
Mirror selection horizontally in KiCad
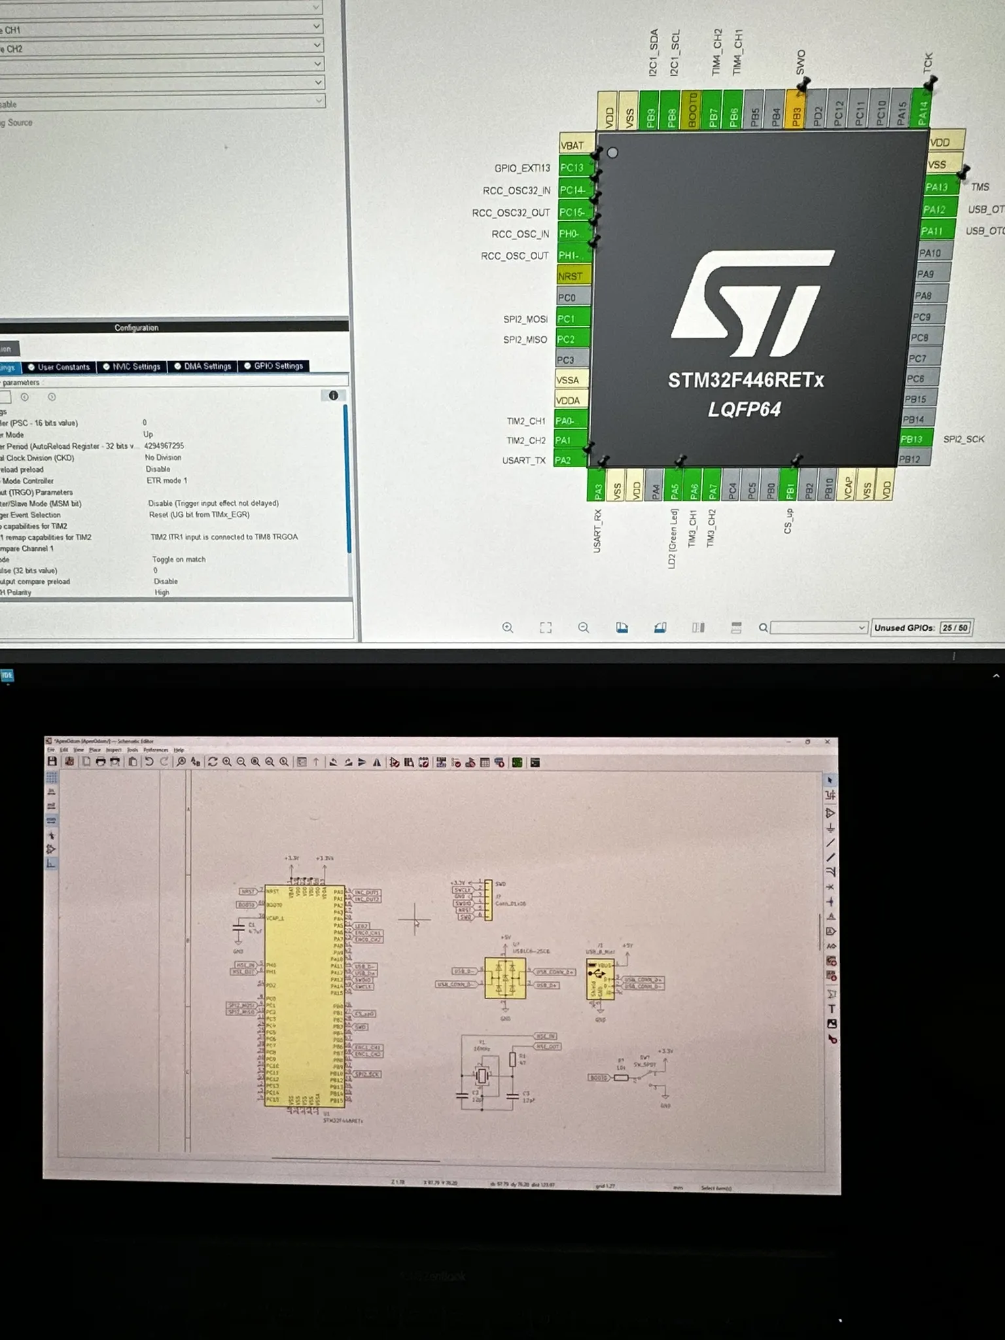(x=377, y=762)
